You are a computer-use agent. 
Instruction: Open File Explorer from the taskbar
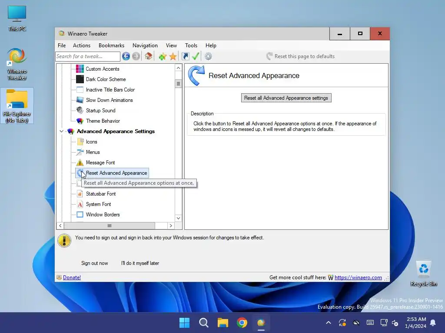click(223, 323)
